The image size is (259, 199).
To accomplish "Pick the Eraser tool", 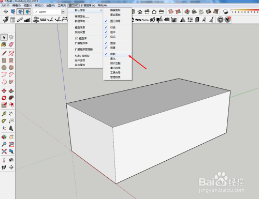I will click(11, 44).
